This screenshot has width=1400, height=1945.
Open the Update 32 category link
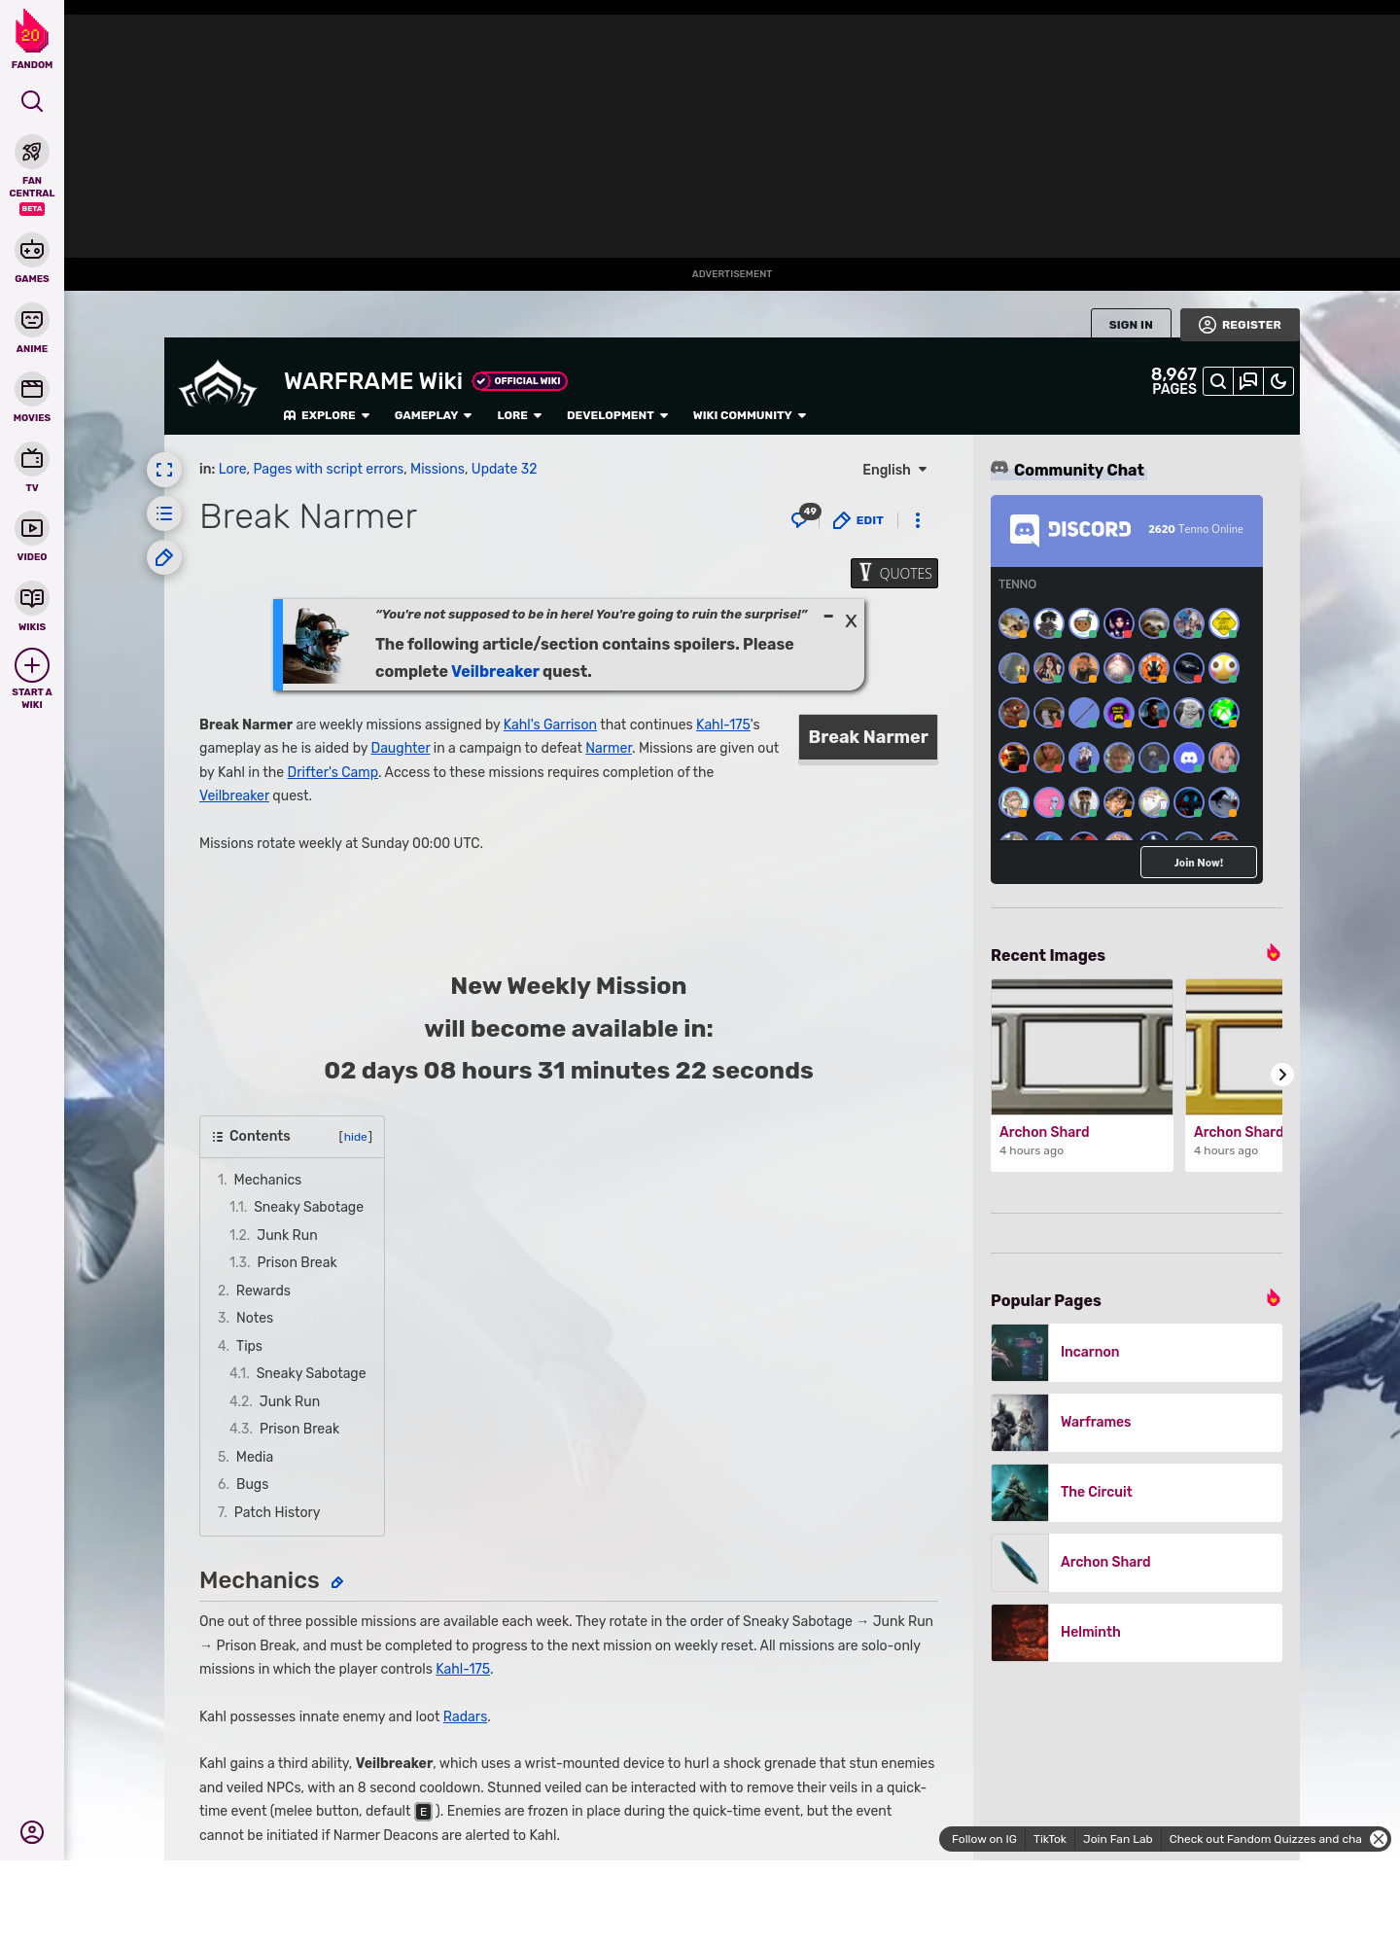[x=504, y=469]
